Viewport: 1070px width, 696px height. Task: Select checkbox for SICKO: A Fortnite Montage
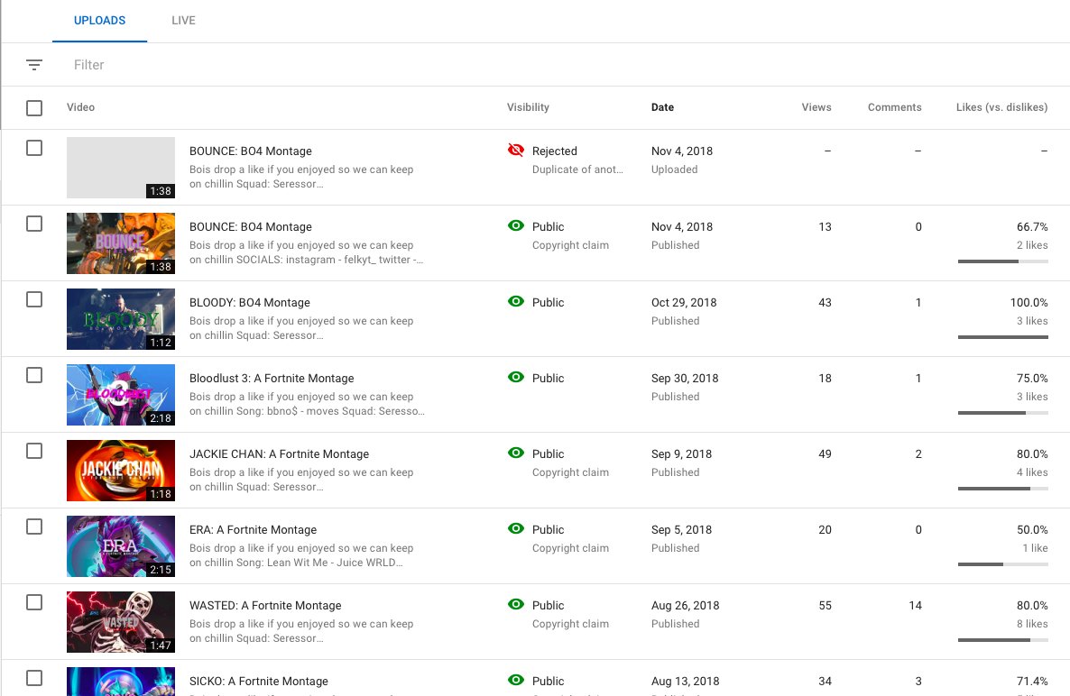(x=34, y=678)
